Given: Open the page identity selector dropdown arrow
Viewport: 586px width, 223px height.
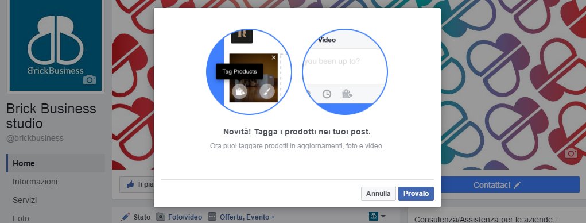Looking at the screenshot, I should pyautogui.click(x=383, y=216).
